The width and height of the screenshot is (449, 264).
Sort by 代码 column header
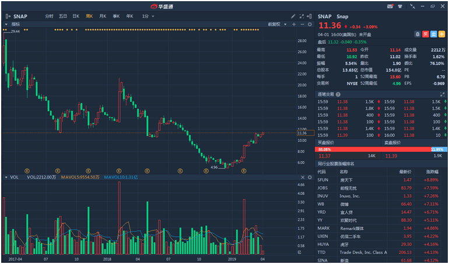(321, 172)
